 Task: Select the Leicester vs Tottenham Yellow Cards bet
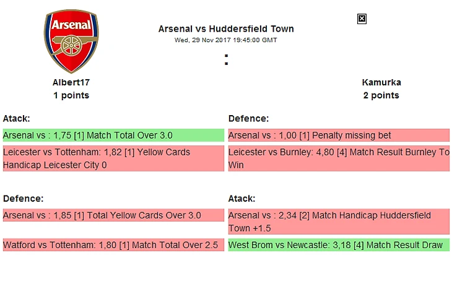coord(113,158)
